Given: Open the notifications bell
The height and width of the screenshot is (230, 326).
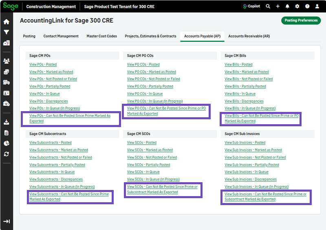Looking at the screenshot, I should (287, 6).
